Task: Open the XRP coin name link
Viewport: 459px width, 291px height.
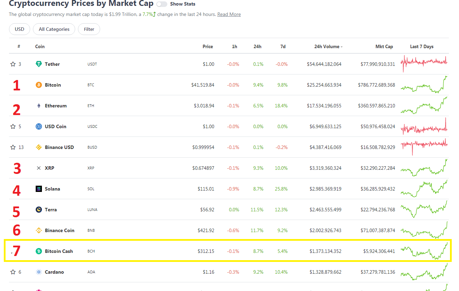Action: (x=50, y=168)
